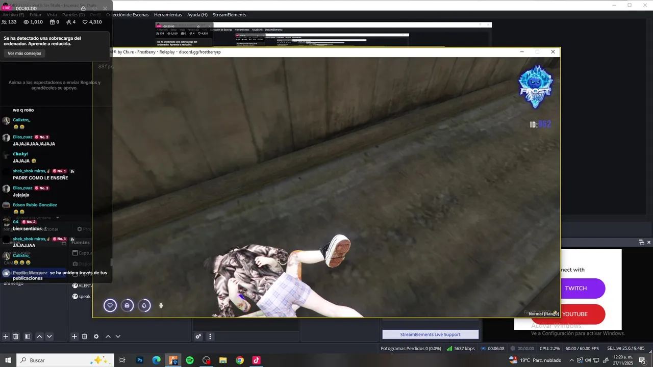Image resolution: width=653 pixels, height=367 pixels.
Task: Open Herramientas menu
Action: click(168, 15)
